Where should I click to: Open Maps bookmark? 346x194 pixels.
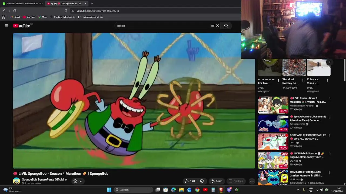coord(43,17)
